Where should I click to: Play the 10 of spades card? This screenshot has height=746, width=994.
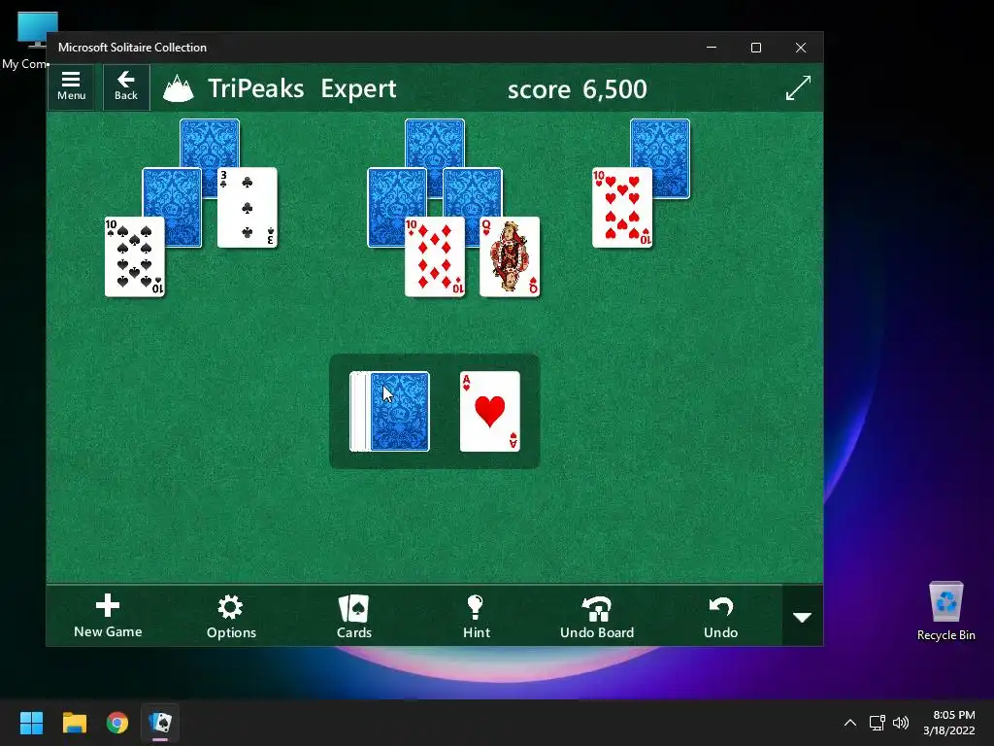134,256
